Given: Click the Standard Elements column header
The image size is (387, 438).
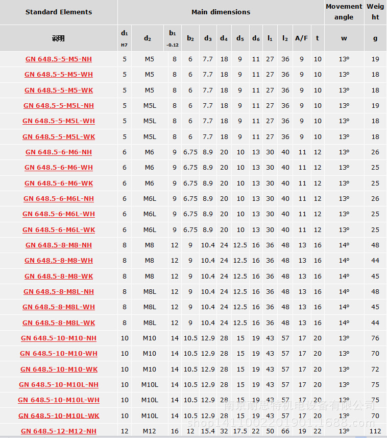Looking at the screenshot, I should point(59,12).
